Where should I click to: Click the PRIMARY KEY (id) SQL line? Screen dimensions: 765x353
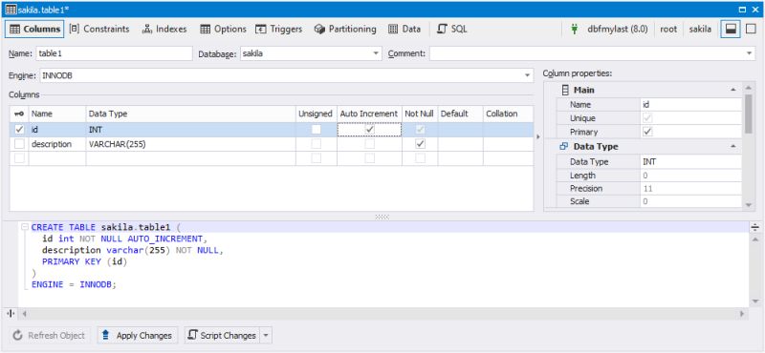pyautogui.click(x=84, y=261)
